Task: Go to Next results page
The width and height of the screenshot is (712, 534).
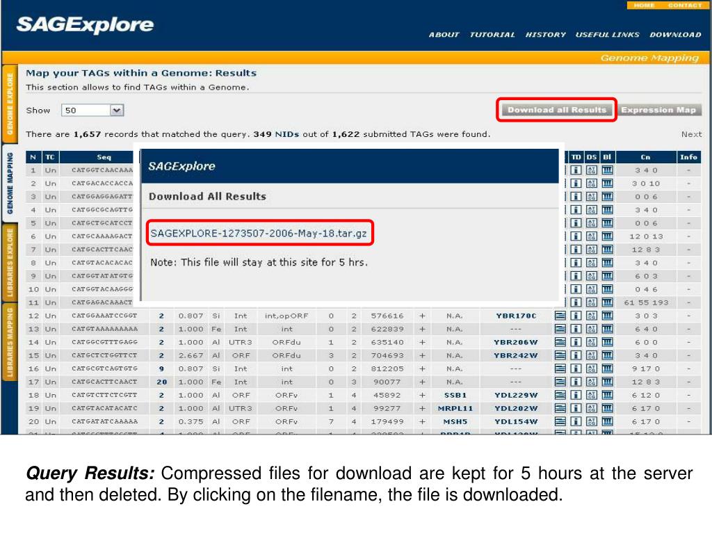Action: coord(691,134)
